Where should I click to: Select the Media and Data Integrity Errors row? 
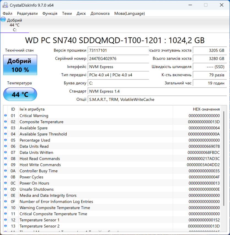coord(112,196)
